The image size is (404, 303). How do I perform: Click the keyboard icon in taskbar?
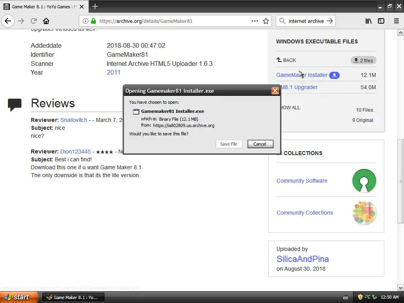(346, 297)
